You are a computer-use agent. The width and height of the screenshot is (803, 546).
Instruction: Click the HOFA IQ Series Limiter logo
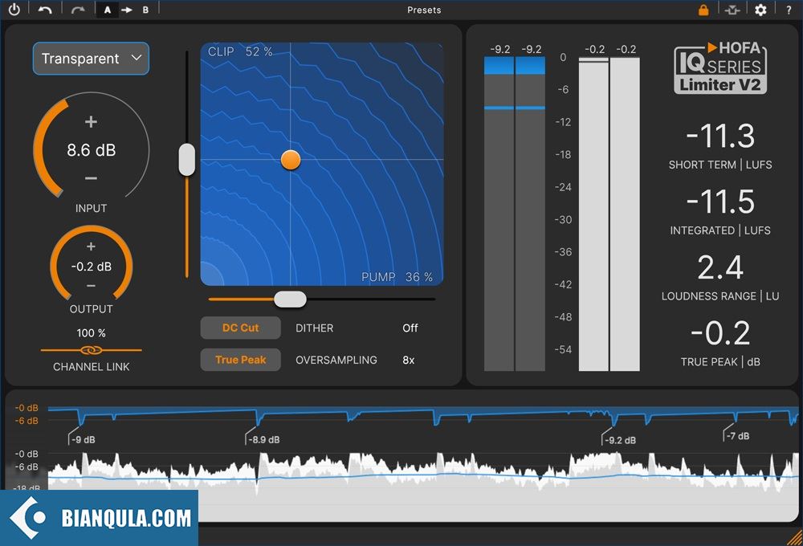720,67
